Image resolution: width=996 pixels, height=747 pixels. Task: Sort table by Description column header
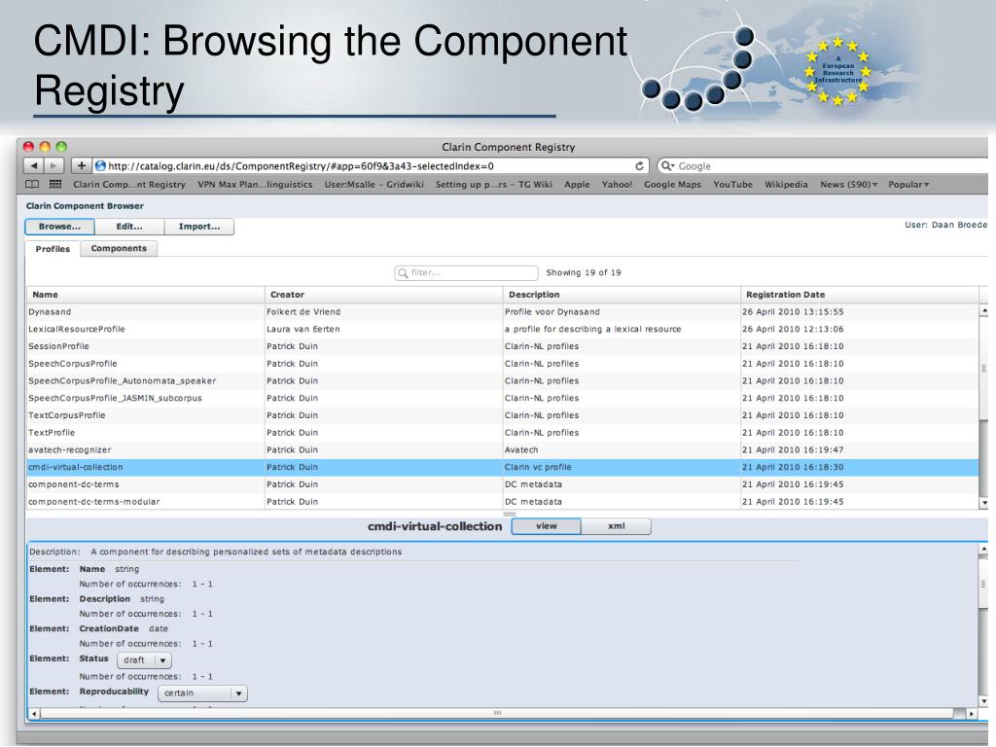pos(622,294)
